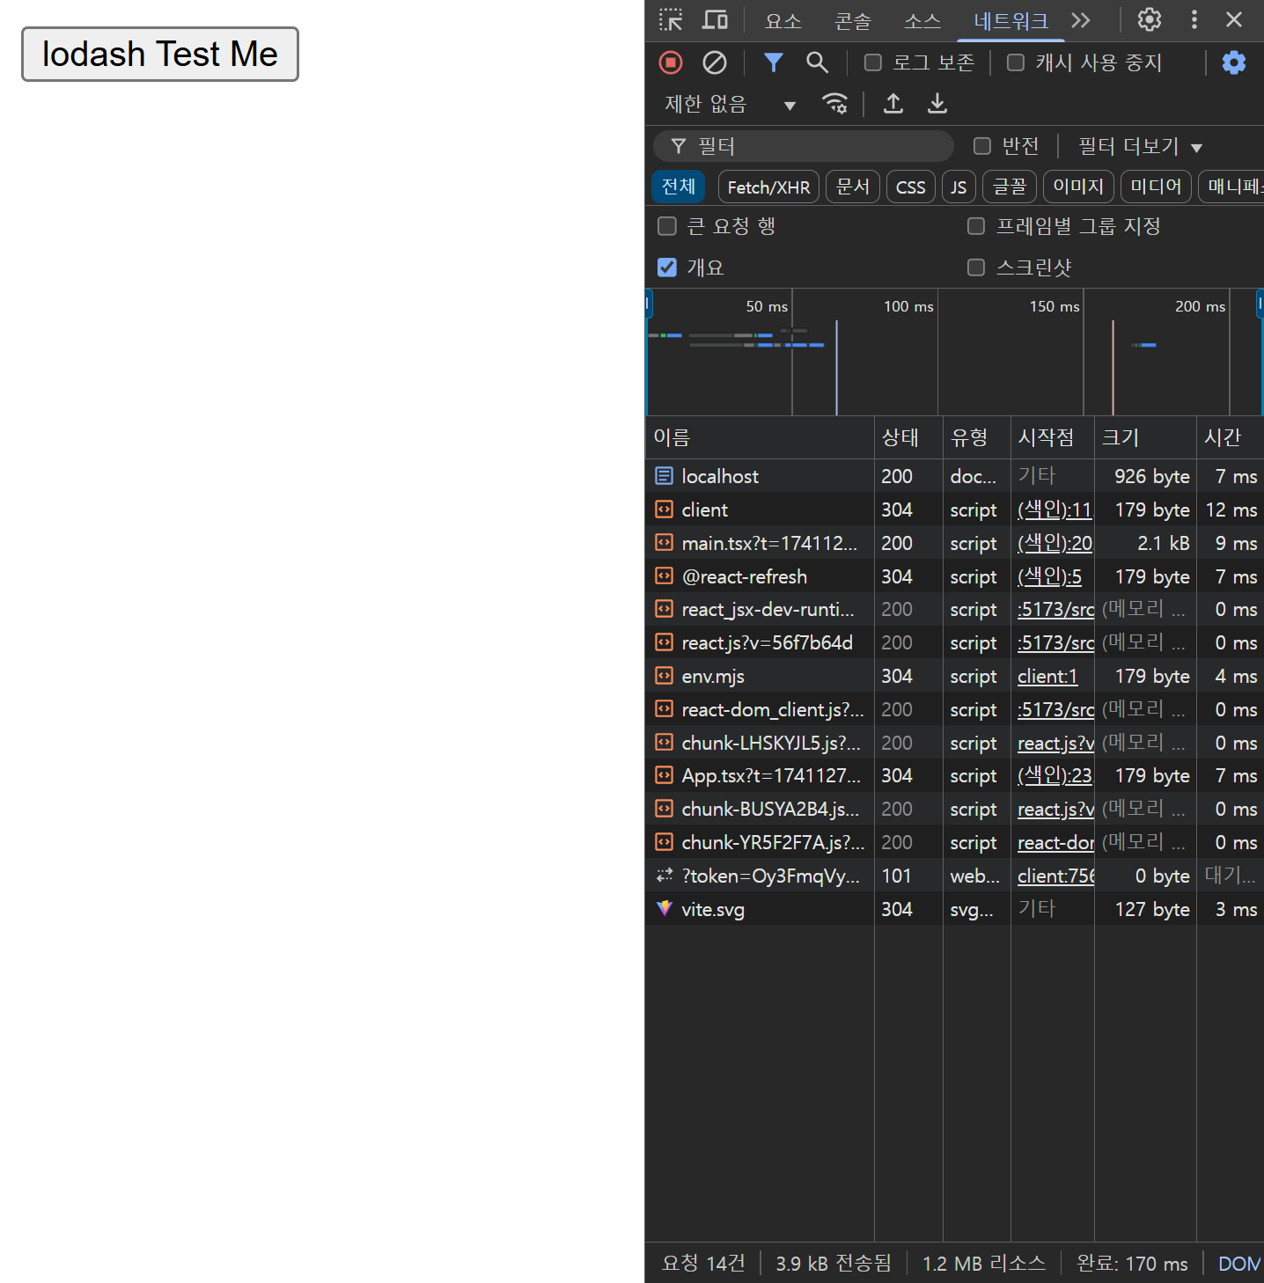Toggle the device toolbar icon
This screenshot has width=1264, height=1283.
[715, 19]
